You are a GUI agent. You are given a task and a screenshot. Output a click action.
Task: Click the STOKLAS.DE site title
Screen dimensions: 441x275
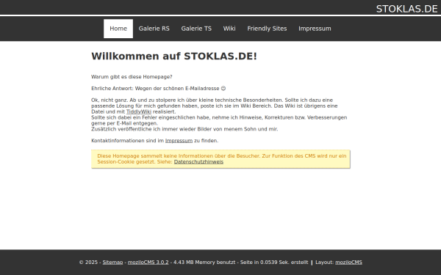click(406, 9)
